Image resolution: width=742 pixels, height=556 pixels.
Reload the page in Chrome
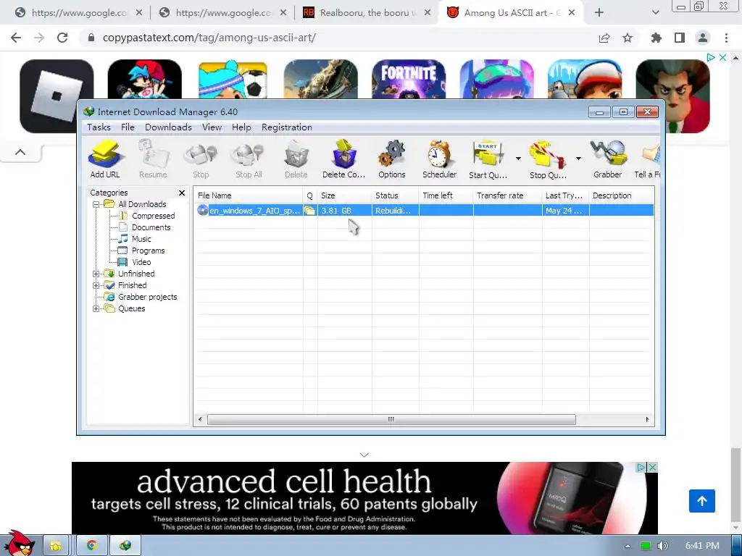click(x=62, y=38)
